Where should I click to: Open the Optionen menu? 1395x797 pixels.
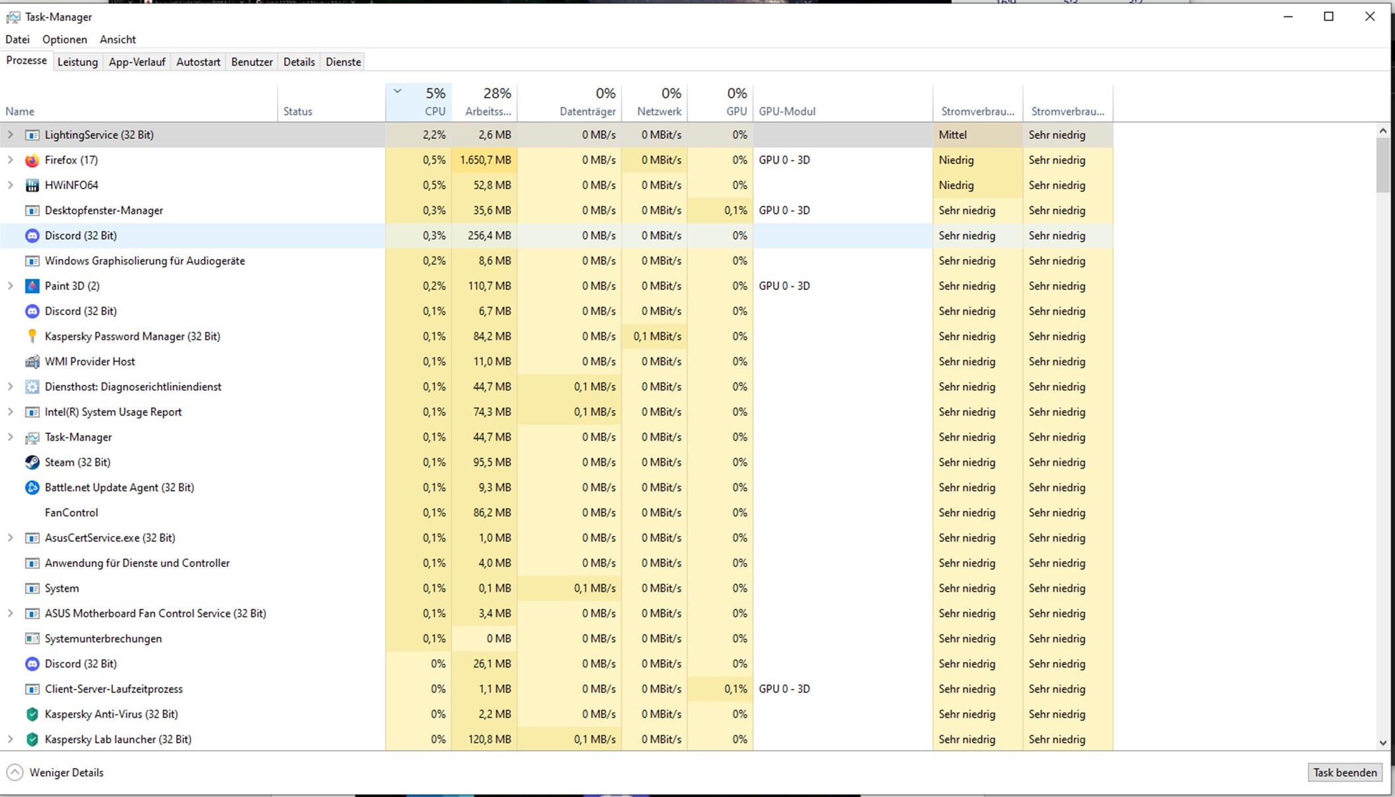65,40
